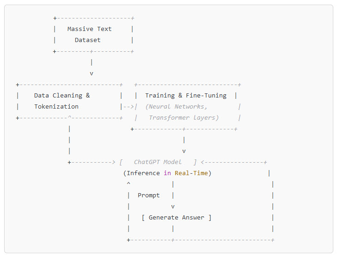This screenshot has width=337, height=256.
Task: Select the "Data Cleaning &" text
Action: (x=62, y=96)
